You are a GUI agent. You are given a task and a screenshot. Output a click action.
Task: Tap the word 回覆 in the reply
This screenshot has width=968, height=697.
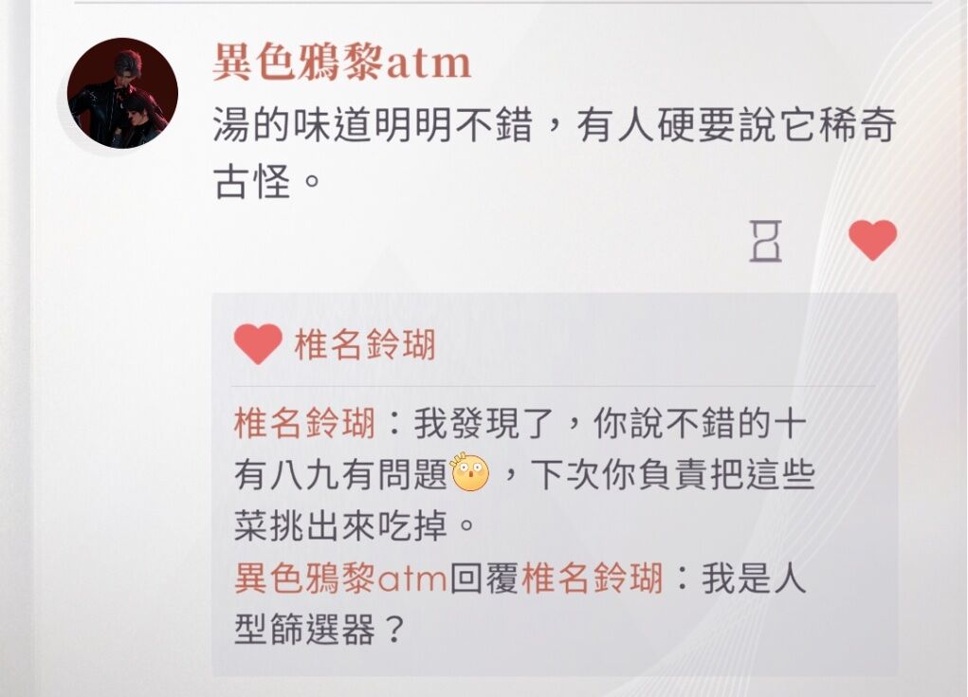pos(484,578)
